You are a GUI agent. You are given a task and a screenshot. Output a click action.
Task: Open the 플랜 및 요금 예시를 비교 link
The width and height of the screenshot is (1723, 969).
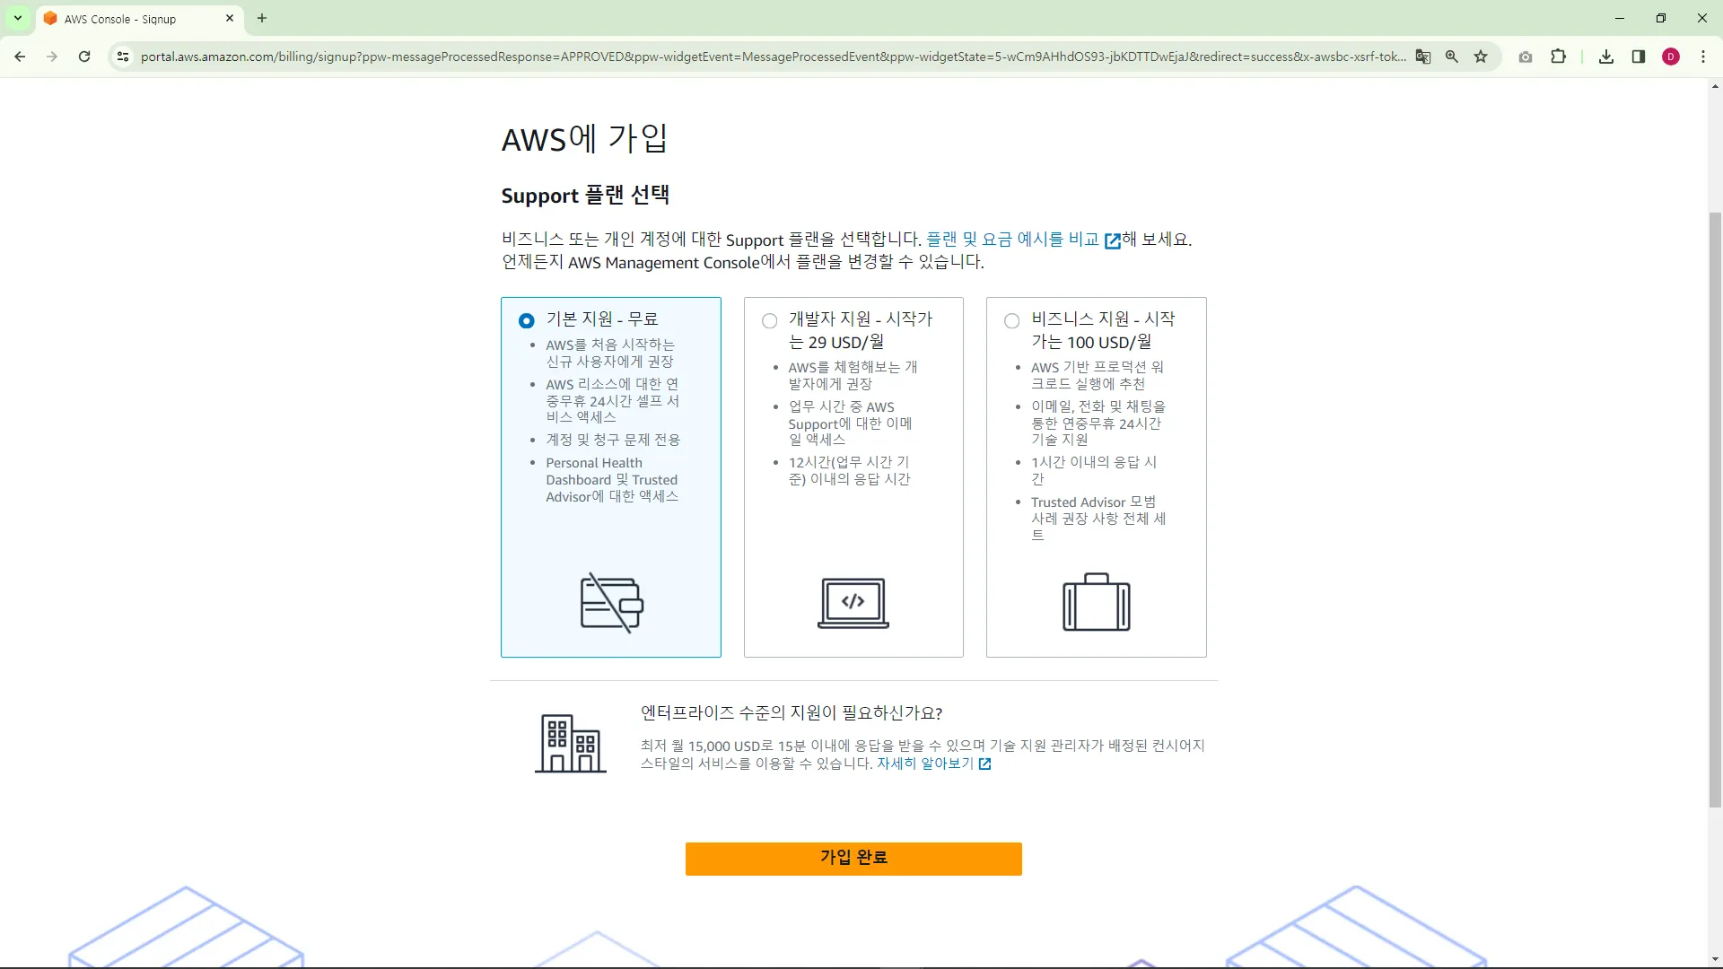[x=1012, y=240]
